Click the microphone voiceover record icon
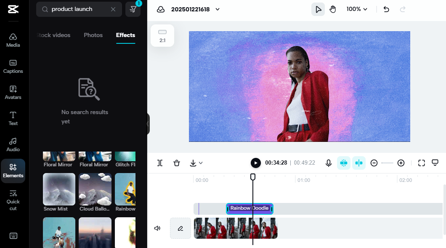 (x=329, y=163)
